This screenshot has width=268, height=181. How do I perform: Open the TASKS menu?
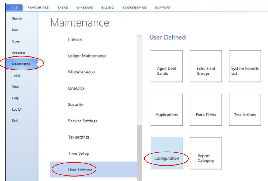(63, 8)
